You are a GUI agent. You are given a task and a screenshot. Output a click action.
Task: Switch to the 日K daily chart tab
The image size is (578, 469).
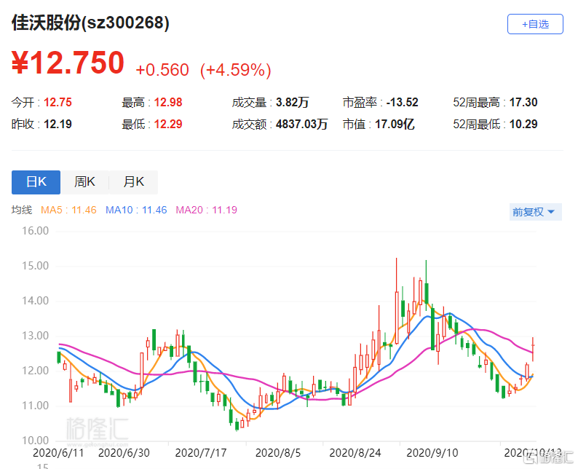point(36,182)
